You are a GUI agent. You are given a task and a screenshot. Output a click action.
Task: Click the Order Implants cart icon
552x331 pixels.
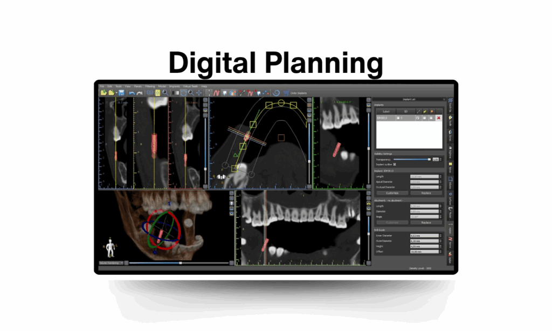pos(286,93)
